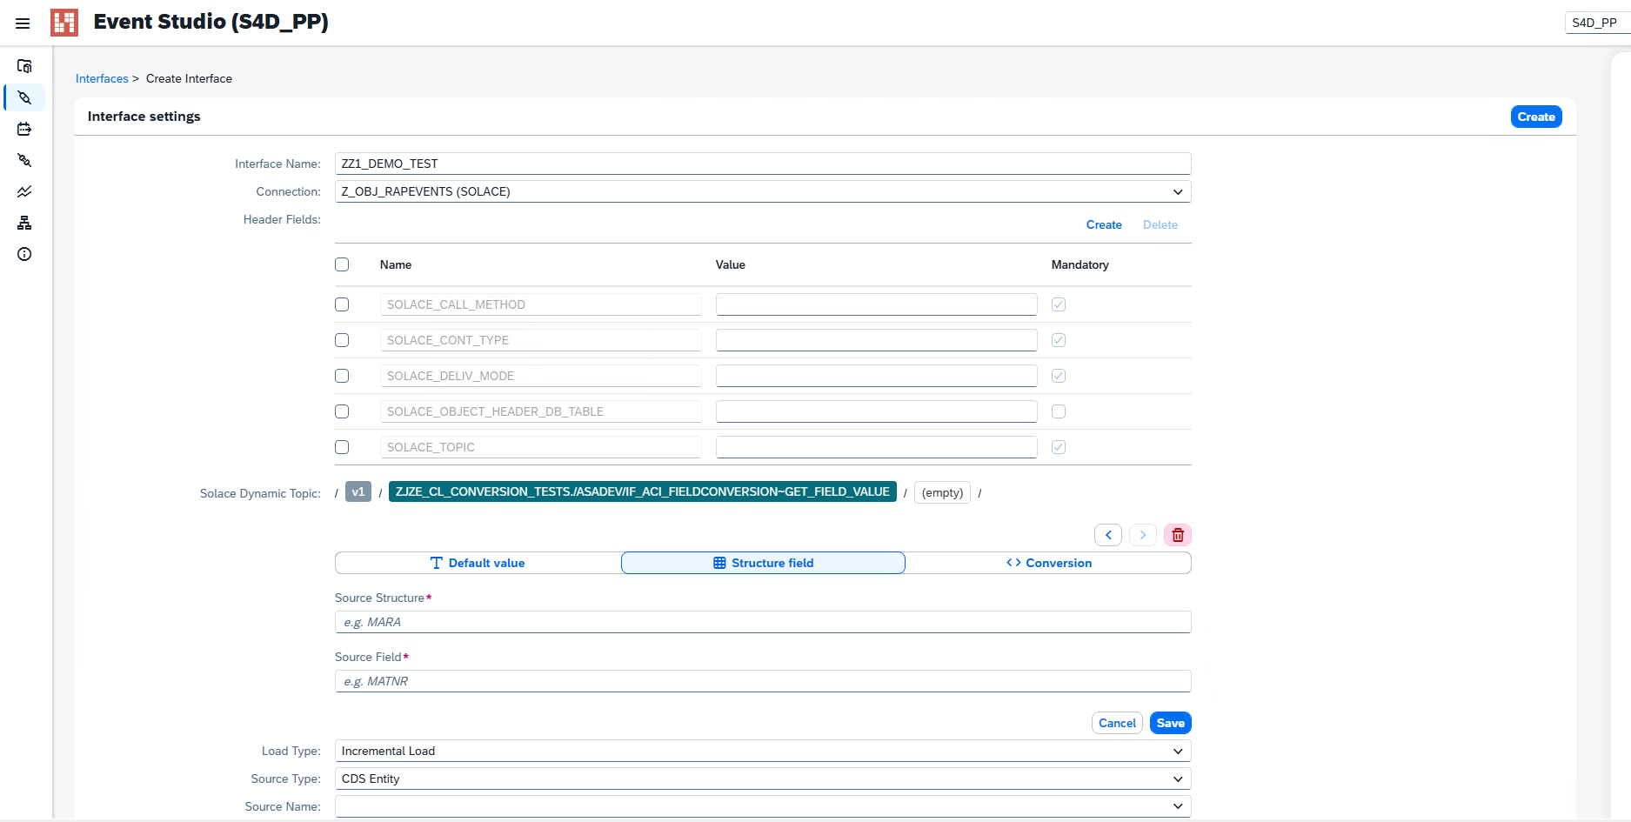The height and width of the screenshot is (822, 1631).
Task: Select the SOLACE_CONT_TYPE row checkbox
Action: [x=342, y=340]
